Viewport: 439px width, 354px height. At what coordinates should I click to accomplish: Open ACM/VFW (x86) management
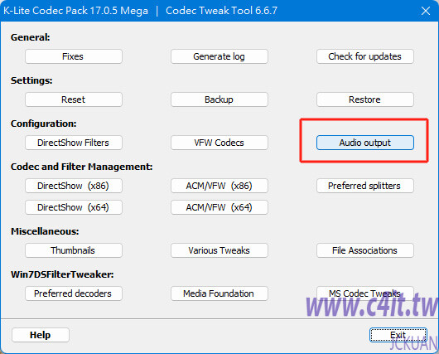coord(219,186)
